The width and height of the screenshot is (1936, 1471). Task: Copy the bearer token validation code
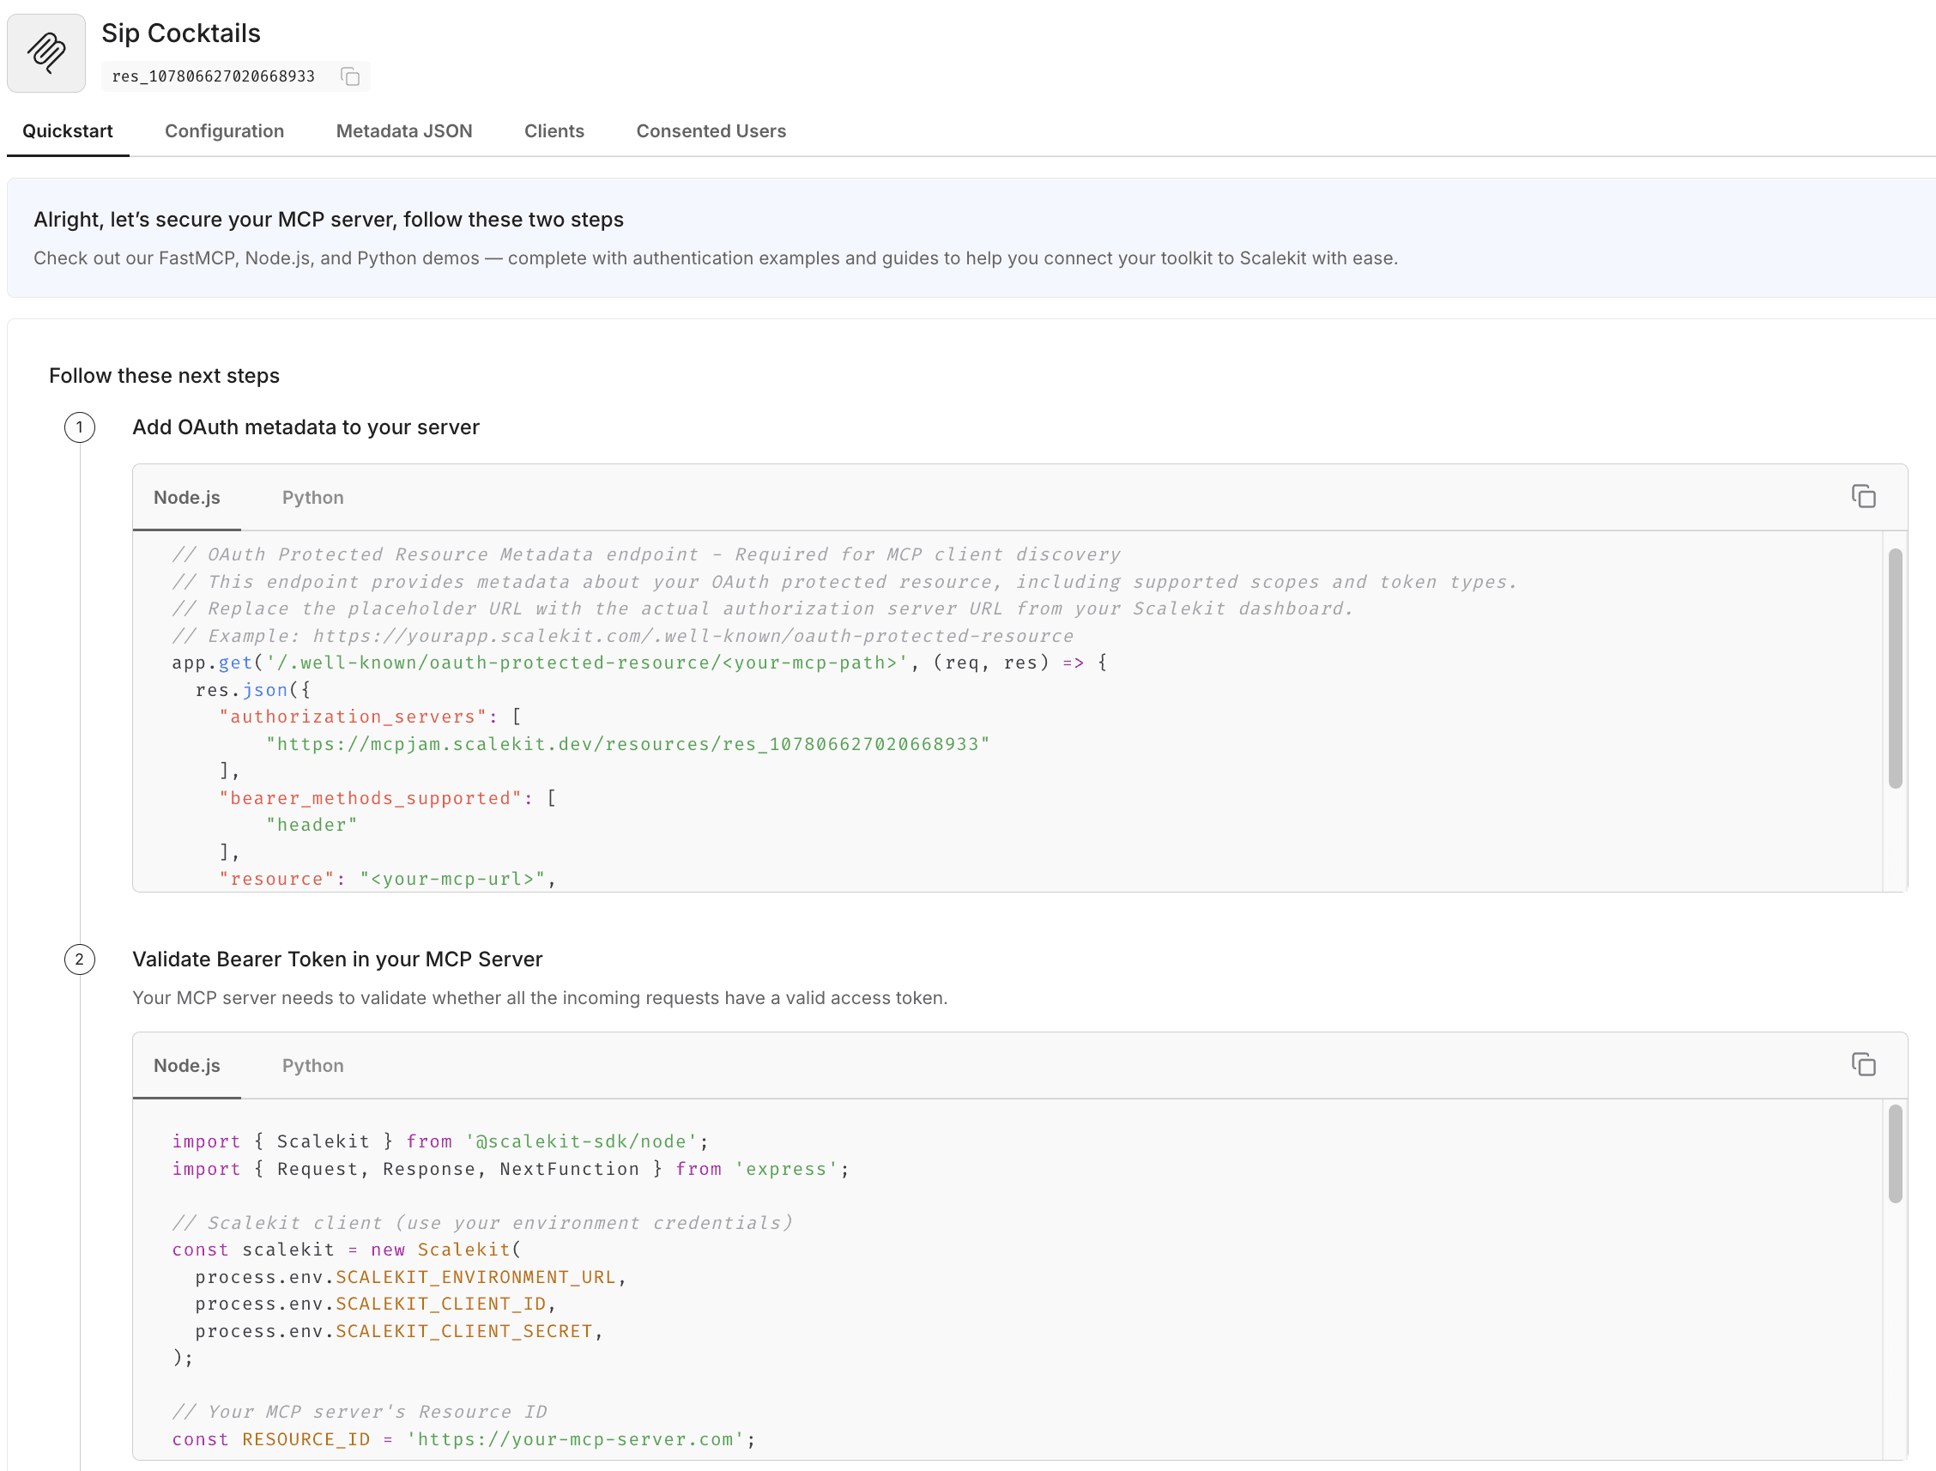[x=1862, y=1065]
